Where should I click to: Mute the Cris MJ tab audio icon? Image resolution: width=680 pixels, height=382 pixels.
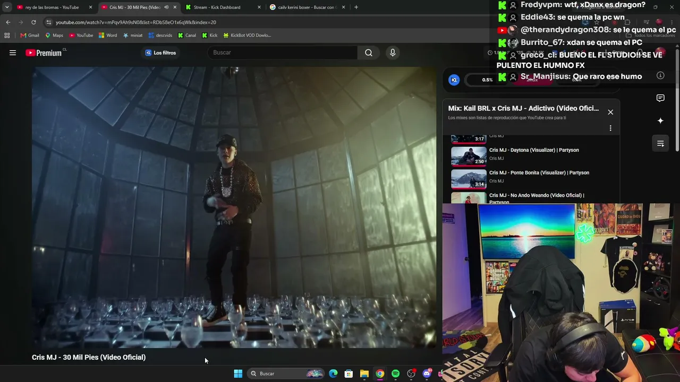pos(166,7)
